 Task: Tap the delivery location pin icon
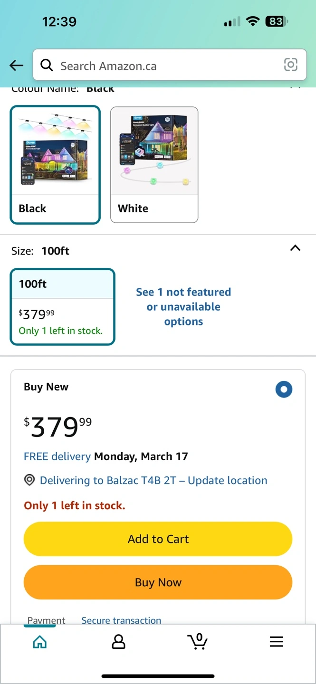point(29,480)
